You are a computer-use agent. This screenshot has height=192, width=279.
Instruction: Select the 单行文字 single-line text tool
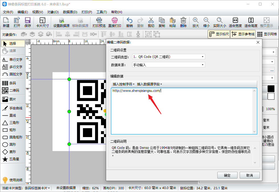[13, 60]
